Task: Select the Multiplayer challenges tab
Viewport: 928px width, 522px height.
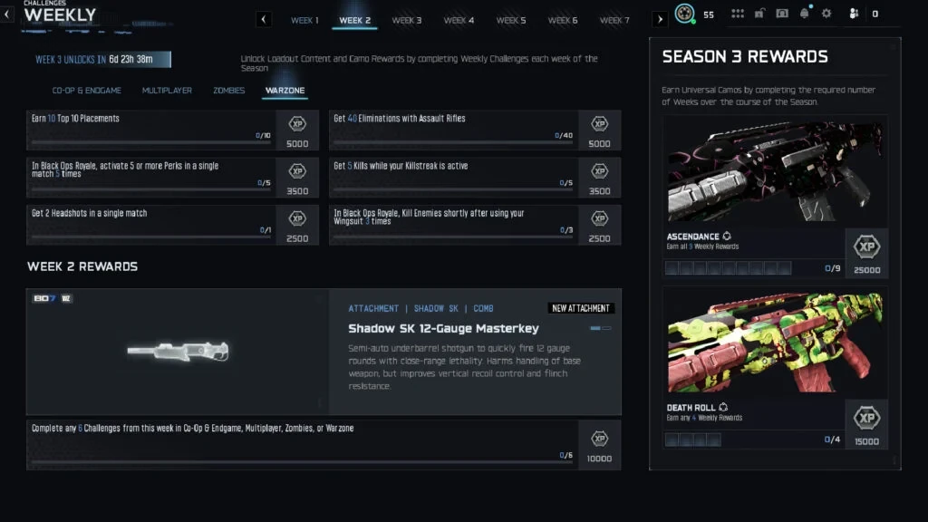Action: coord(169,91)
